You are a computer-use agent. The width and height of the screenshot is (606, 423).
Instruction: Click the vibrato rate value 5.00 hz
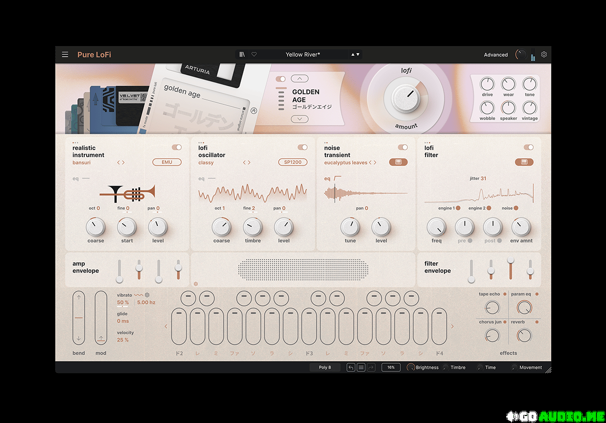[x=146, y=303]
